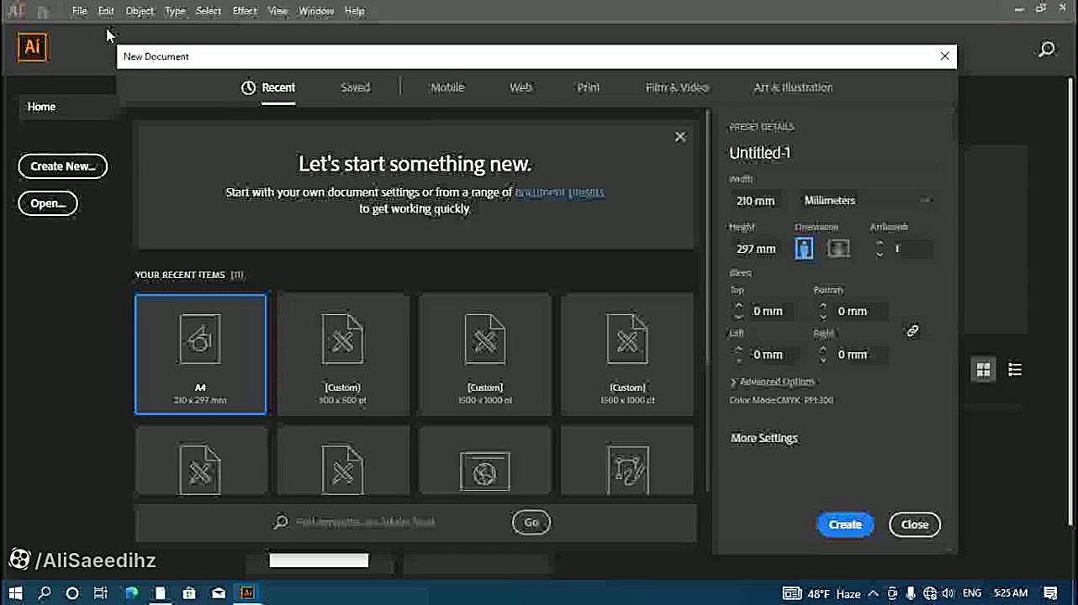Switch to the Mobile tab
The image size is (1078, 605).
pyautogui.click(x=447, y=87)
